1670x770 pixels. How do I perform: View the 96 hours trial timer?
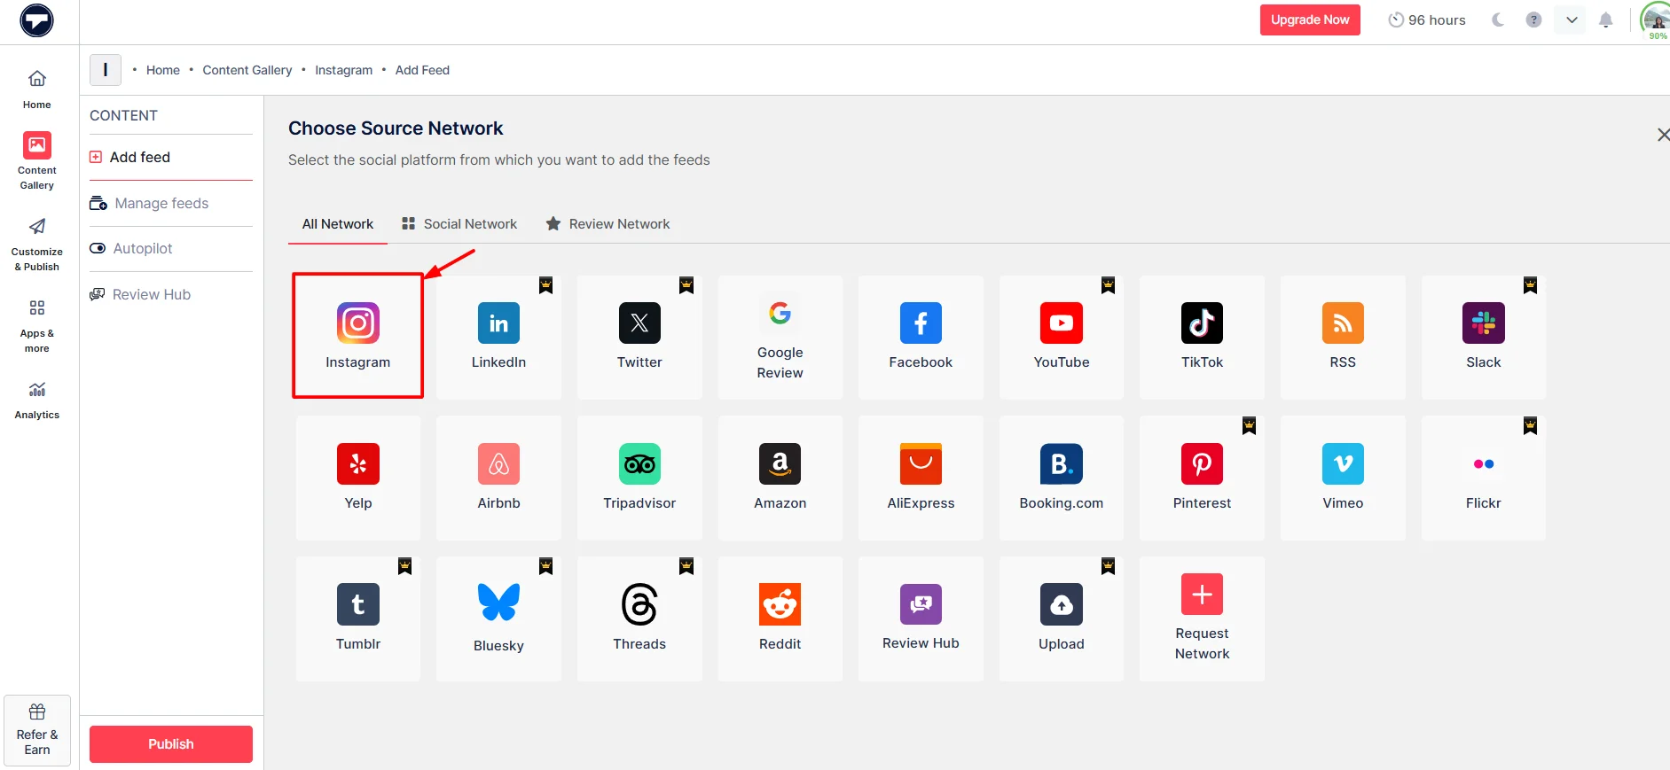1427,19
